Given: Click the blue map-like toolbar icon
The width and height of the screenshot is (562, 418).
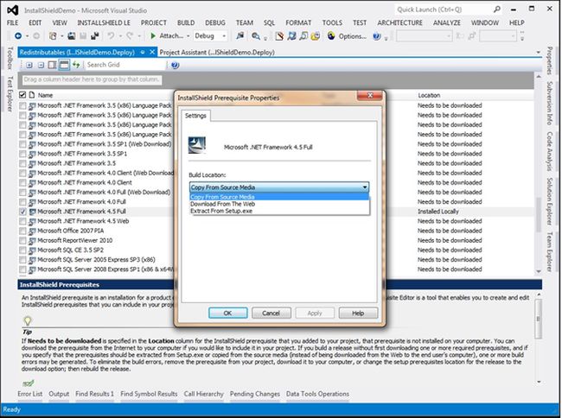Looking at the screenshot, I should (291, 35).
